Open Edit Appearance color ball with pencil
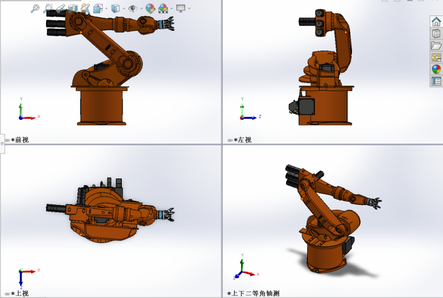 pyautogui.click(x=150, y=9)
